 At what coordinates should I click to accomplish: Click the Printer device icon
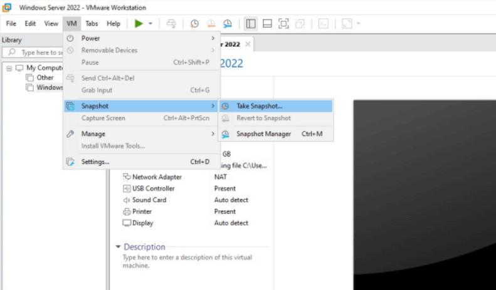point(127,212)
